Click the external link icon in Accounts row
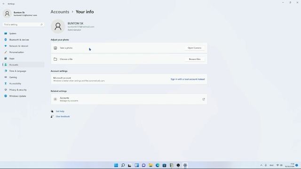 [x=204, y=99]
